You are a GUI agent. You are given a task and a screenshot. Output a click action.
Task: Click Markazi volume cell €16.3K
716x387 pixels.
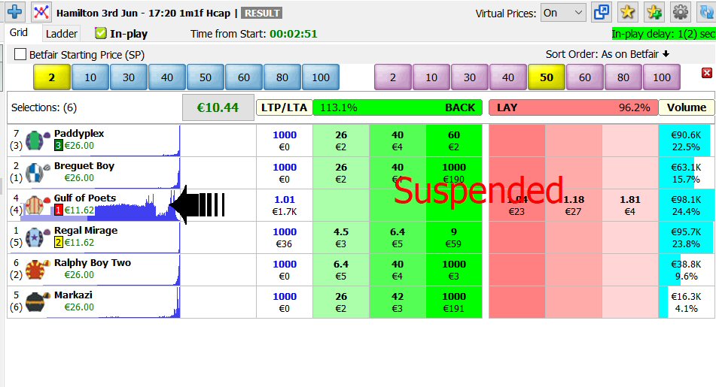[687, 302]
